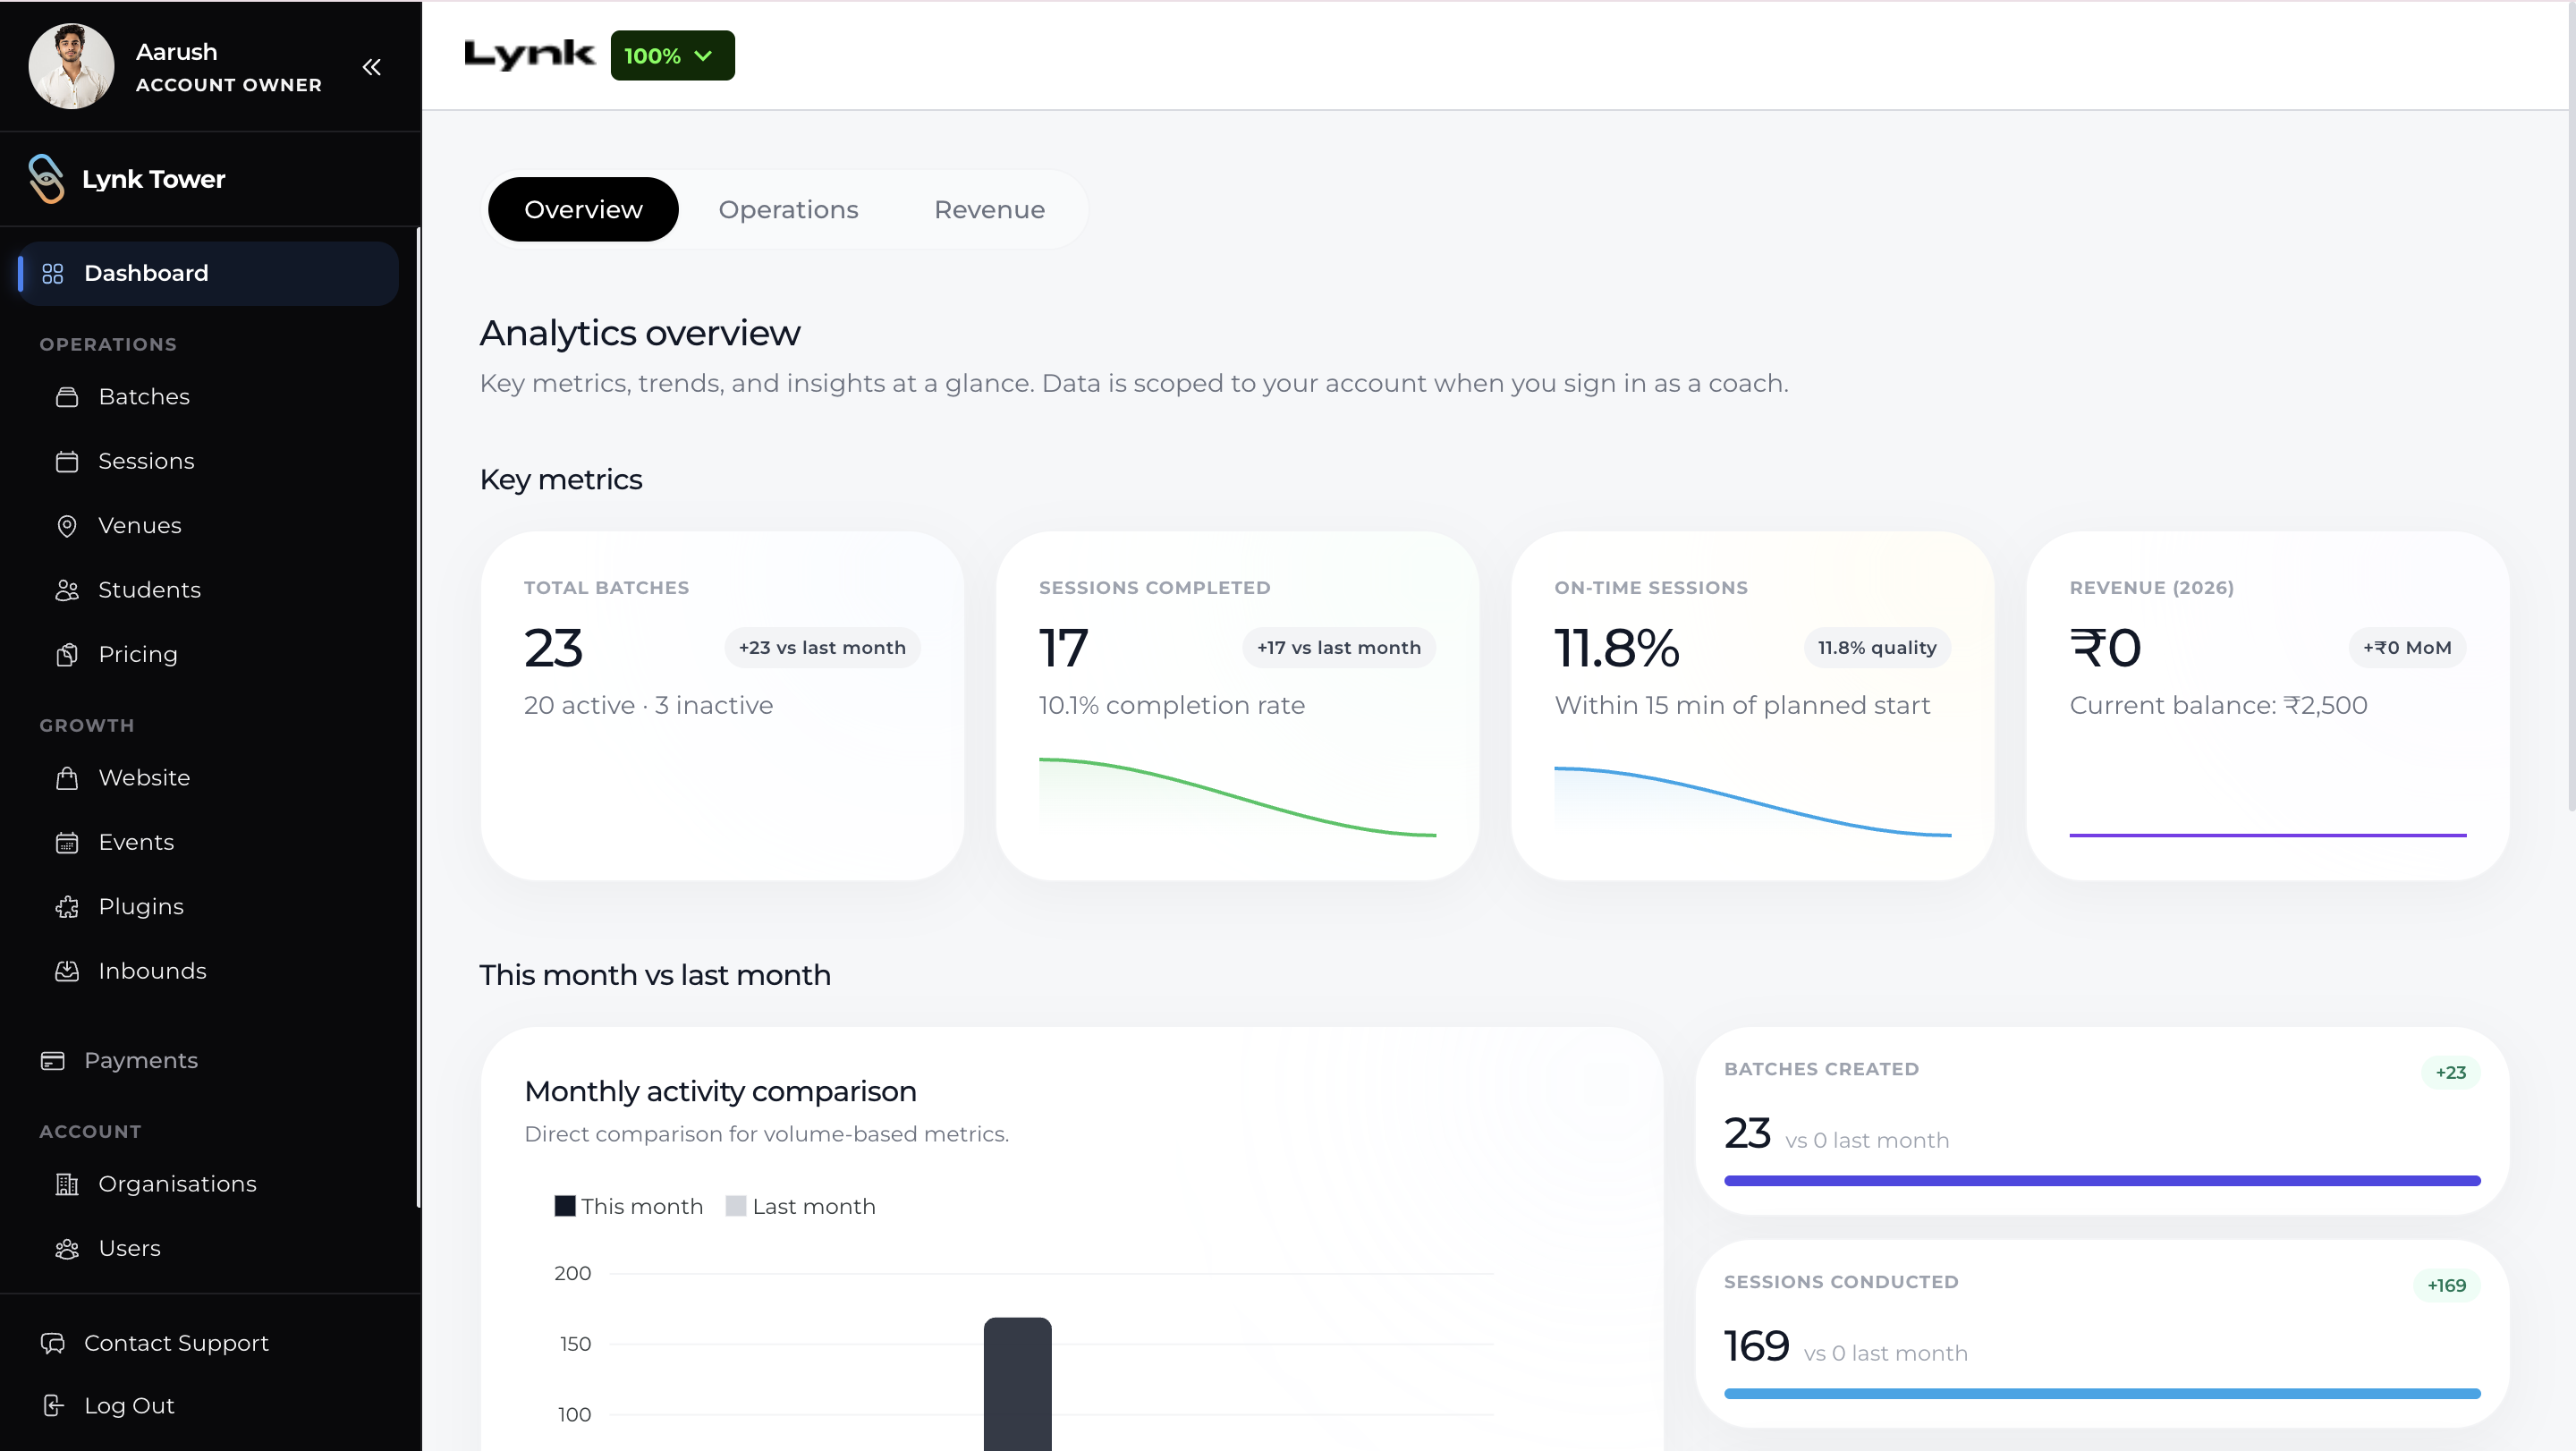The width and height of the screenshot is (2576, 1451).
Task: Click the Batches icon in sidebar
Action: 67,397
